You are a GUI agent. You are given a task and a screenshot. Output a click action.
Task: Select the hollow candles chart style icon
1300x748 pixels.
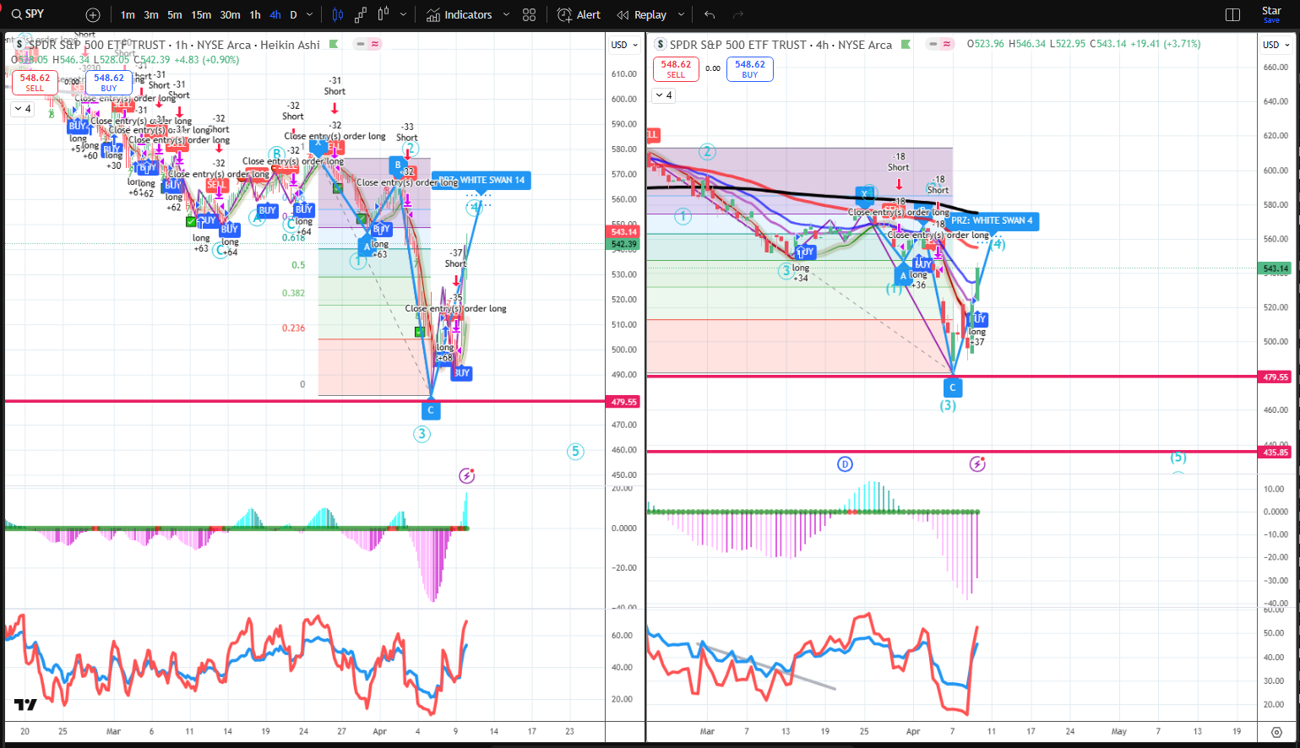[x=383, y=15]
